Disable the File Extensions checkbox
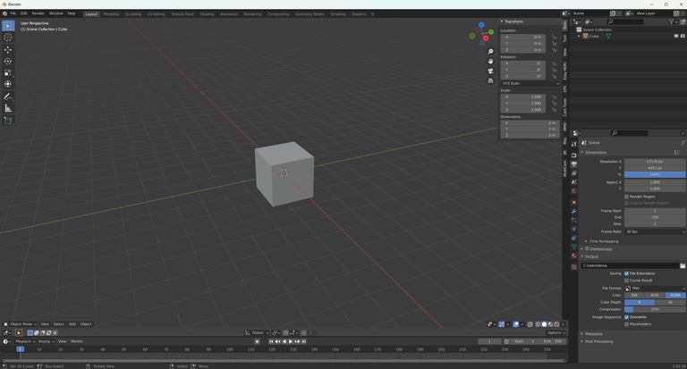Screen dimensions: 687x369 coord(626,273)
